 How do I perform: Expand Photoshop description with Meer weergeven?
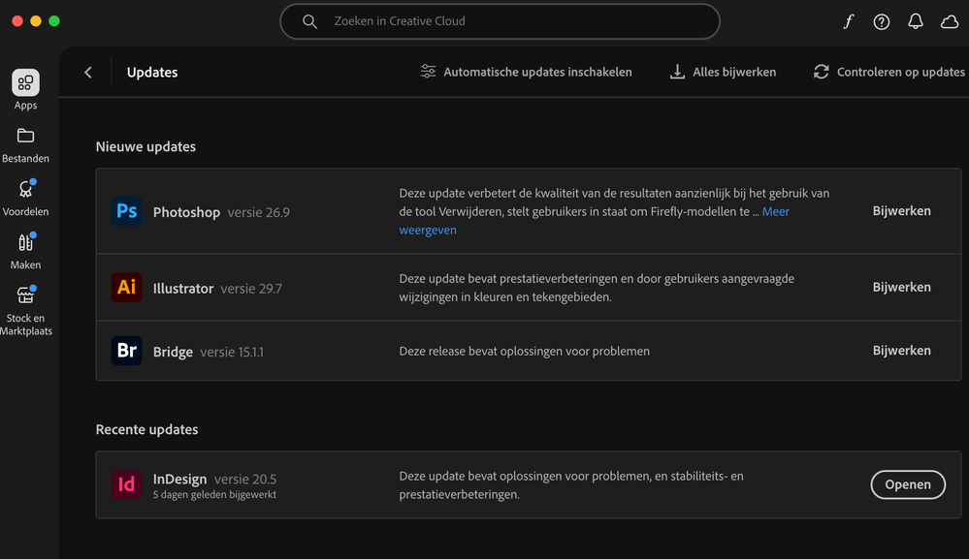(775, 211)
